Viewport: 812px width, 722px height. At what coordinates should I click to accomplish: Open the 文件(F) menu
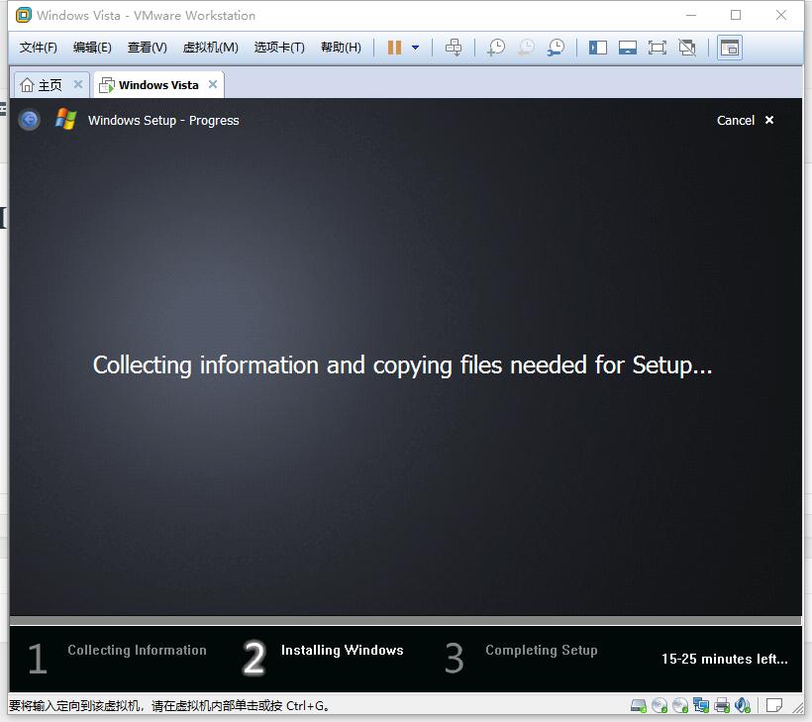[x=39, y=48]
